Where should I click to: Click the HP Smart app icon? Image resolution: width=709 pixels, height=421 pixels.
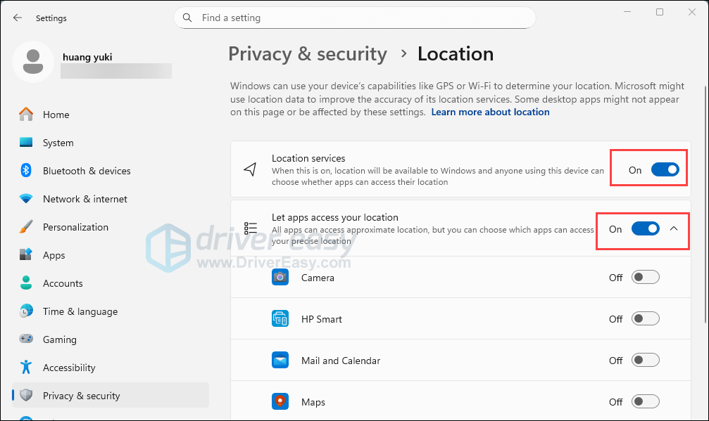coord(280,319)
